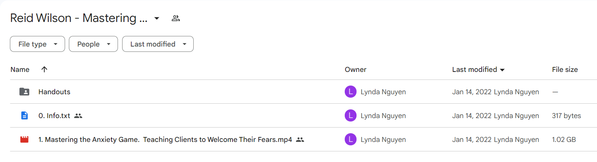The width and height of the screenshot is (597, 162).
Task: Select the Handouts folder name
Action: [x=54, y=92]
